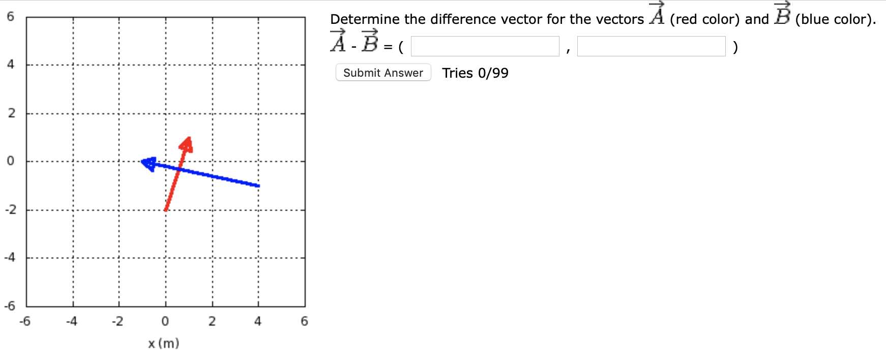Click the tail of the blue vector
The height and width of the screenshot is (354, 886).
coord(258,186)
